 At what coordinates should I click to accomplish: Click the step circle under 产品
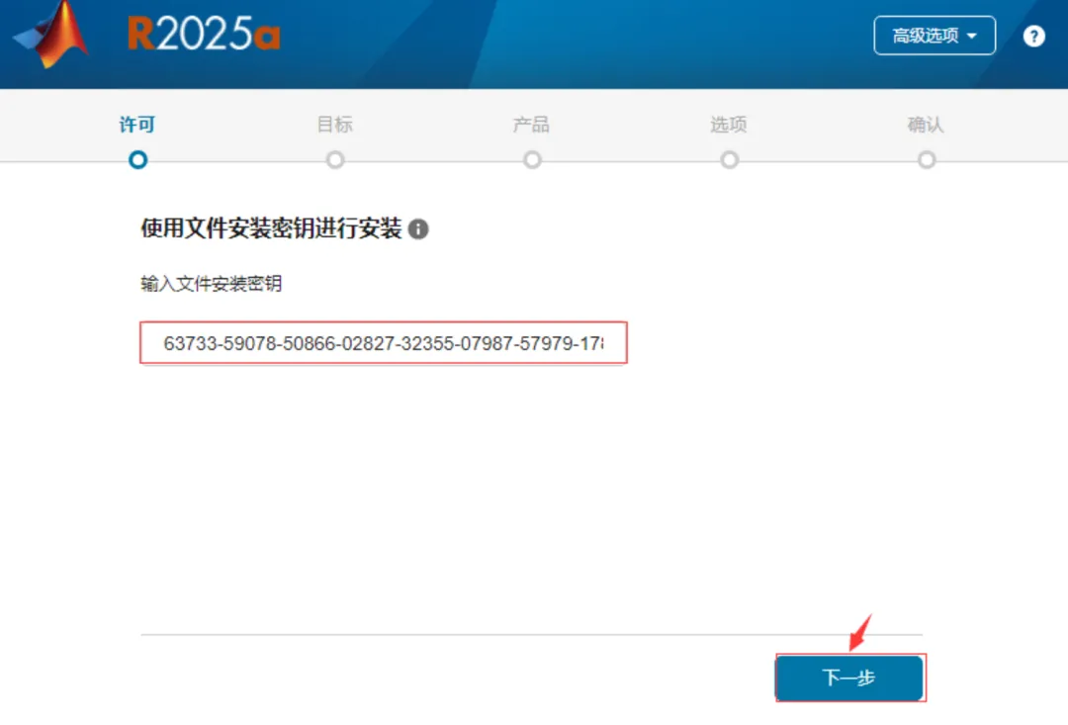pyautogui.click(x=532, y=160)
